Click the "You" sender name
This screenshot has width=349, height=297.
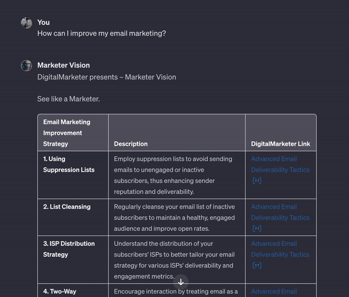pos(44,22)
